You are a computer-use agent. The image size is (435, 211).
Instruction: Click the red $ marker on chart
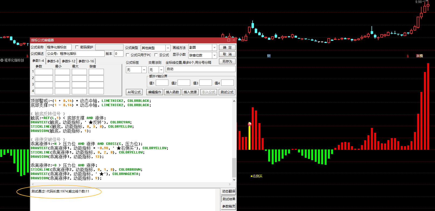click(408, 56)
